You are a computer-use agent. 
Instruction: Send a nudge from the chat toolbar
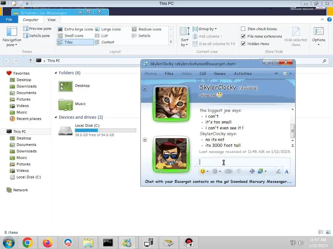(229, 171)
